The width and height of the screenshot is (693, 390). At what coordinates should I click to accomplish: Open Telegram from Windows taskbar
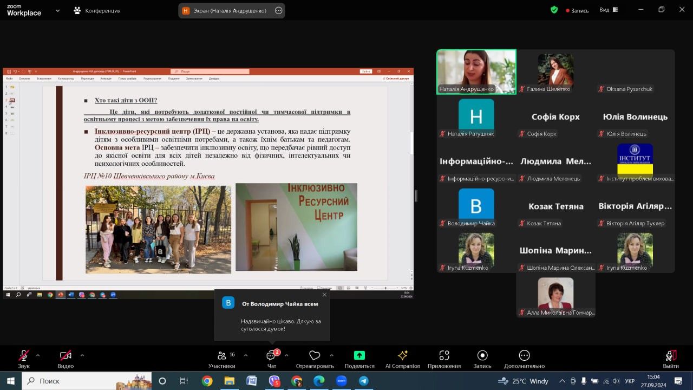[x=363, y=381]
